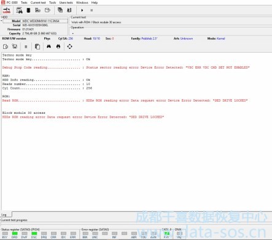Start the test with the Play button
272x240 pixels.
point(82,10)
